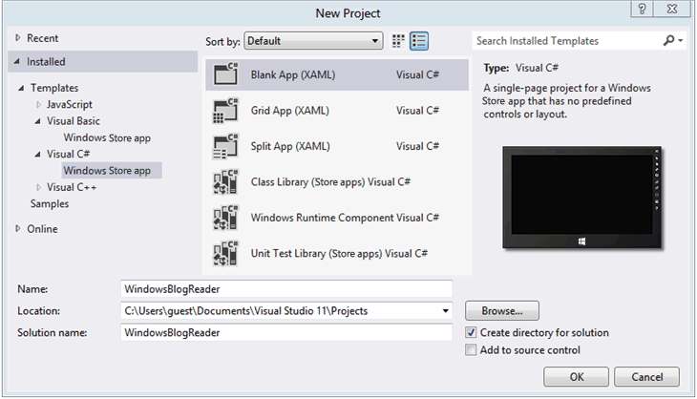Switch to medium icons list view
Viewport: 697px width, 399px height.
pos(419,41)
